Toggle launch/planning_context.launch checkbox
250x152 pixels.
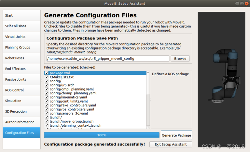(x=47, y=125)
